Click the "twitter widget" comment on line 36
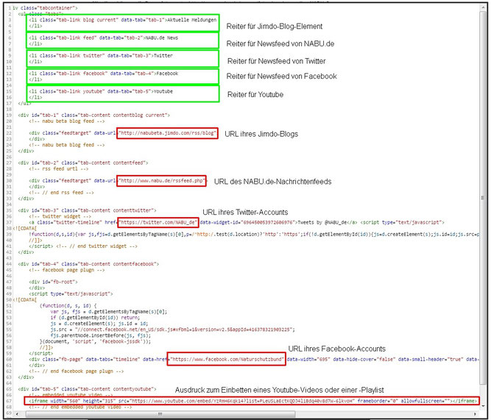Image resolution: width=491 pixels, height=420 pixels. coord(60,216)
